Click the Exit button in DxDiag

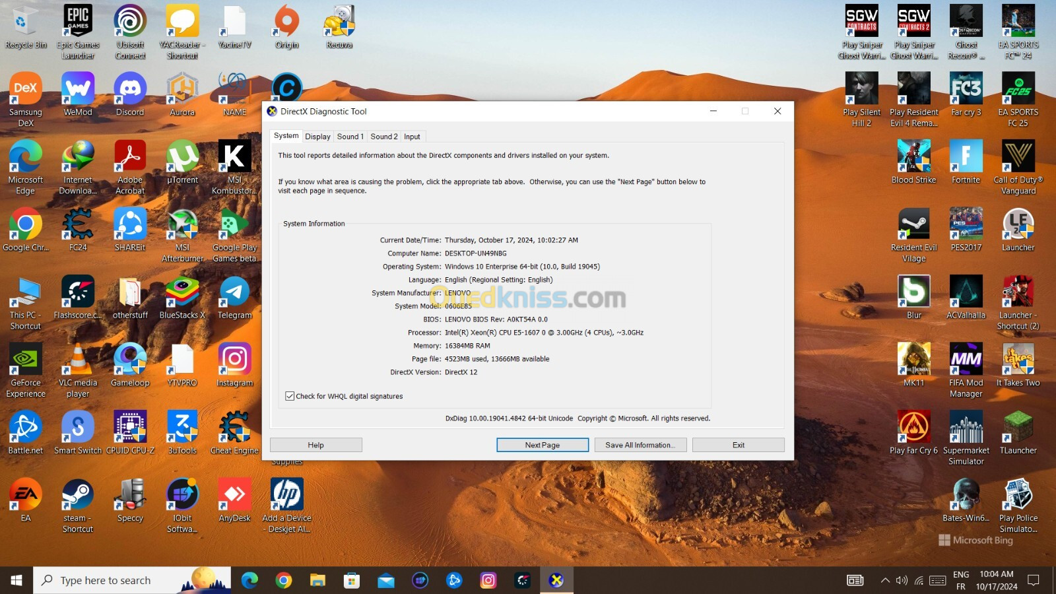pos(738,445)
